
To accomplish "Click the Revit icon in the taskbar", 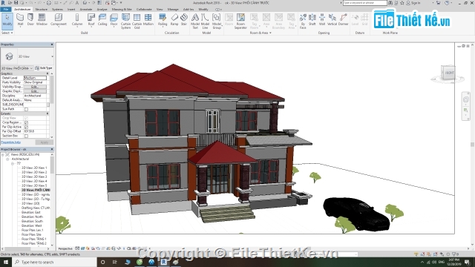I will pyautogui.click(x=163, y=262).
